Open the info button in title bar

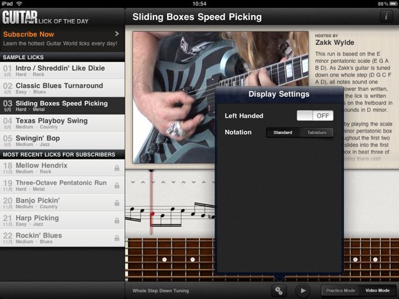point(386,17)
